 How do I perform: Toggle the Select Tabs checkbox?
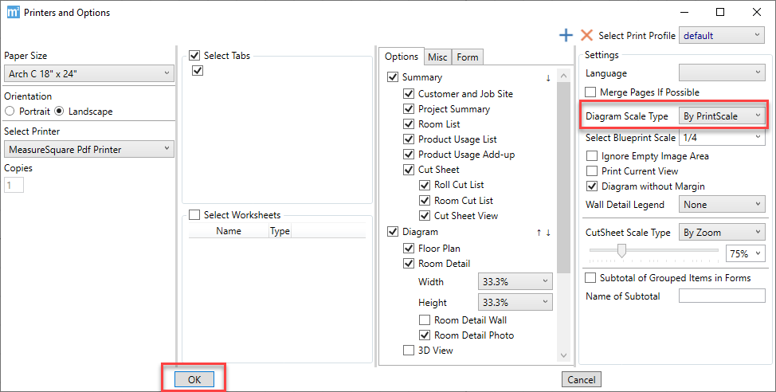pyautogui.click(x=194, y=56)
